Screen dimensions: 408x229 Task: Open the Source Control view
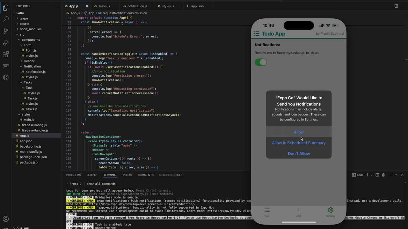(x=6, y=31)
